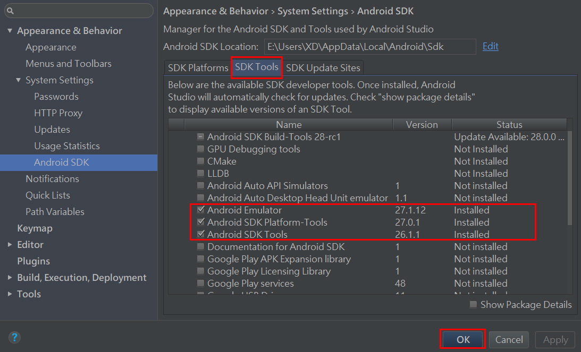Viewport: 581px width, 352px height.
Task: Check the Google Play services checkbox
Action: (x=200, y=284)
